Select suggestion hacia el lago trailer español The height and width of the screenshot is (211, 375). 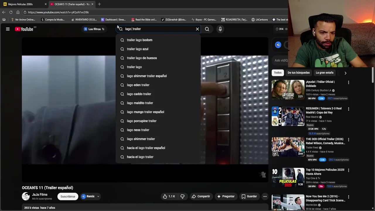pyautogui.click(x=158, y=148)
